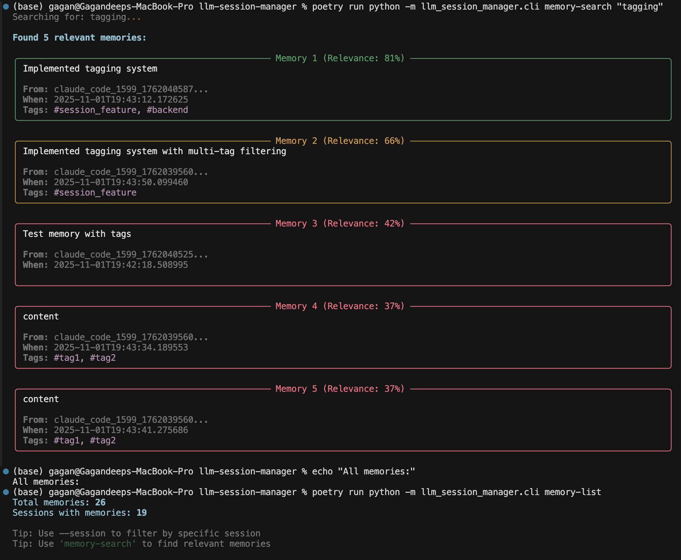Click 'content' text in Memory 4
Image resolution: width=681 pixels, height=560 pixels.
(41, 317)
